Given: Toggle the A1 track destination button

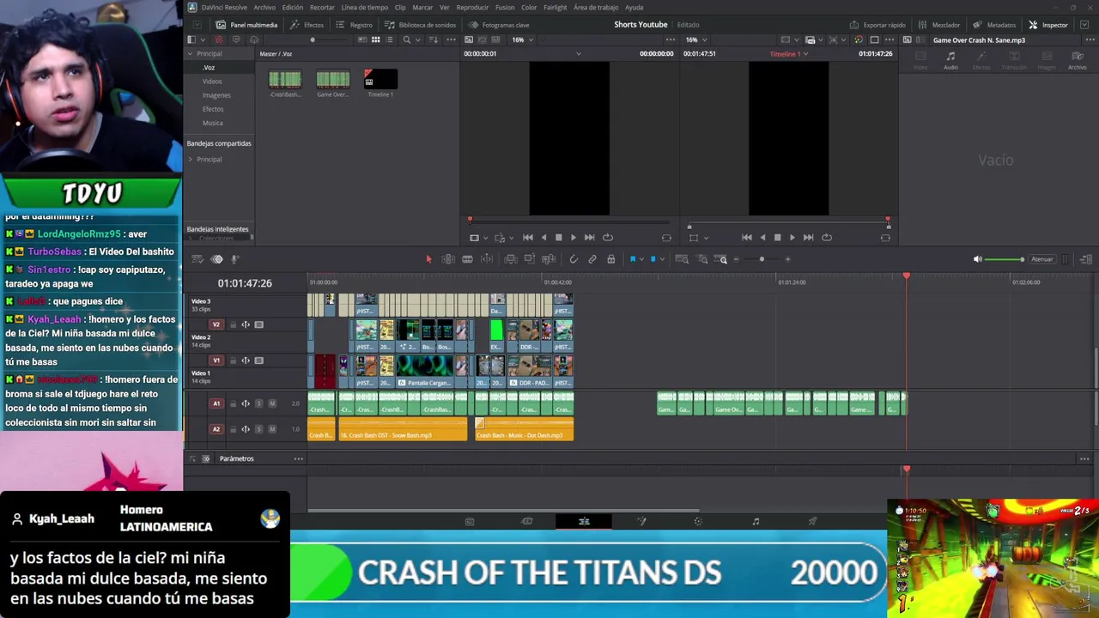Looking at the screenshot, I should click(216, 403).
